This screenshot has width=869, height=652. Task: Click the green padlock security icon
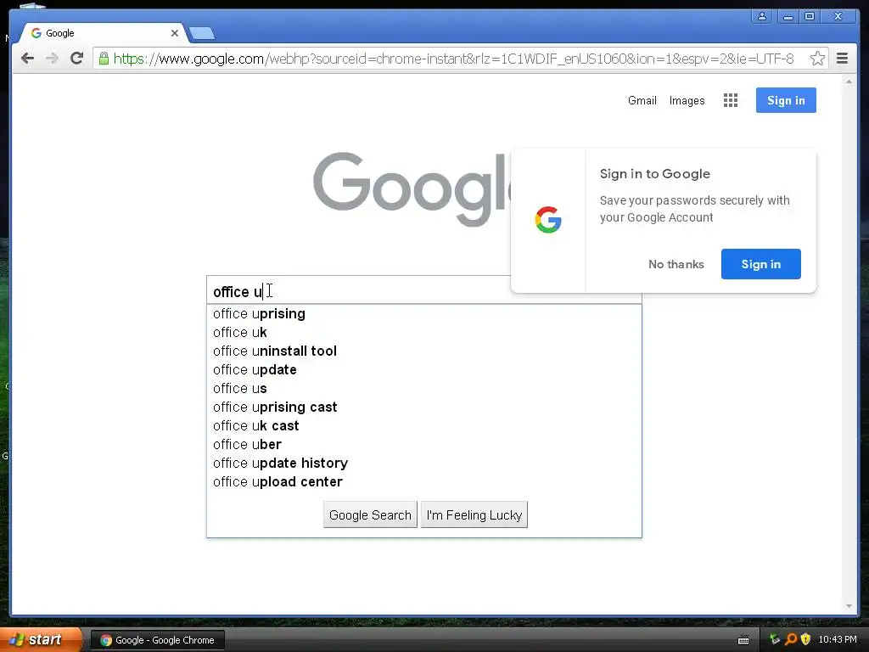[x=104, y=59]
